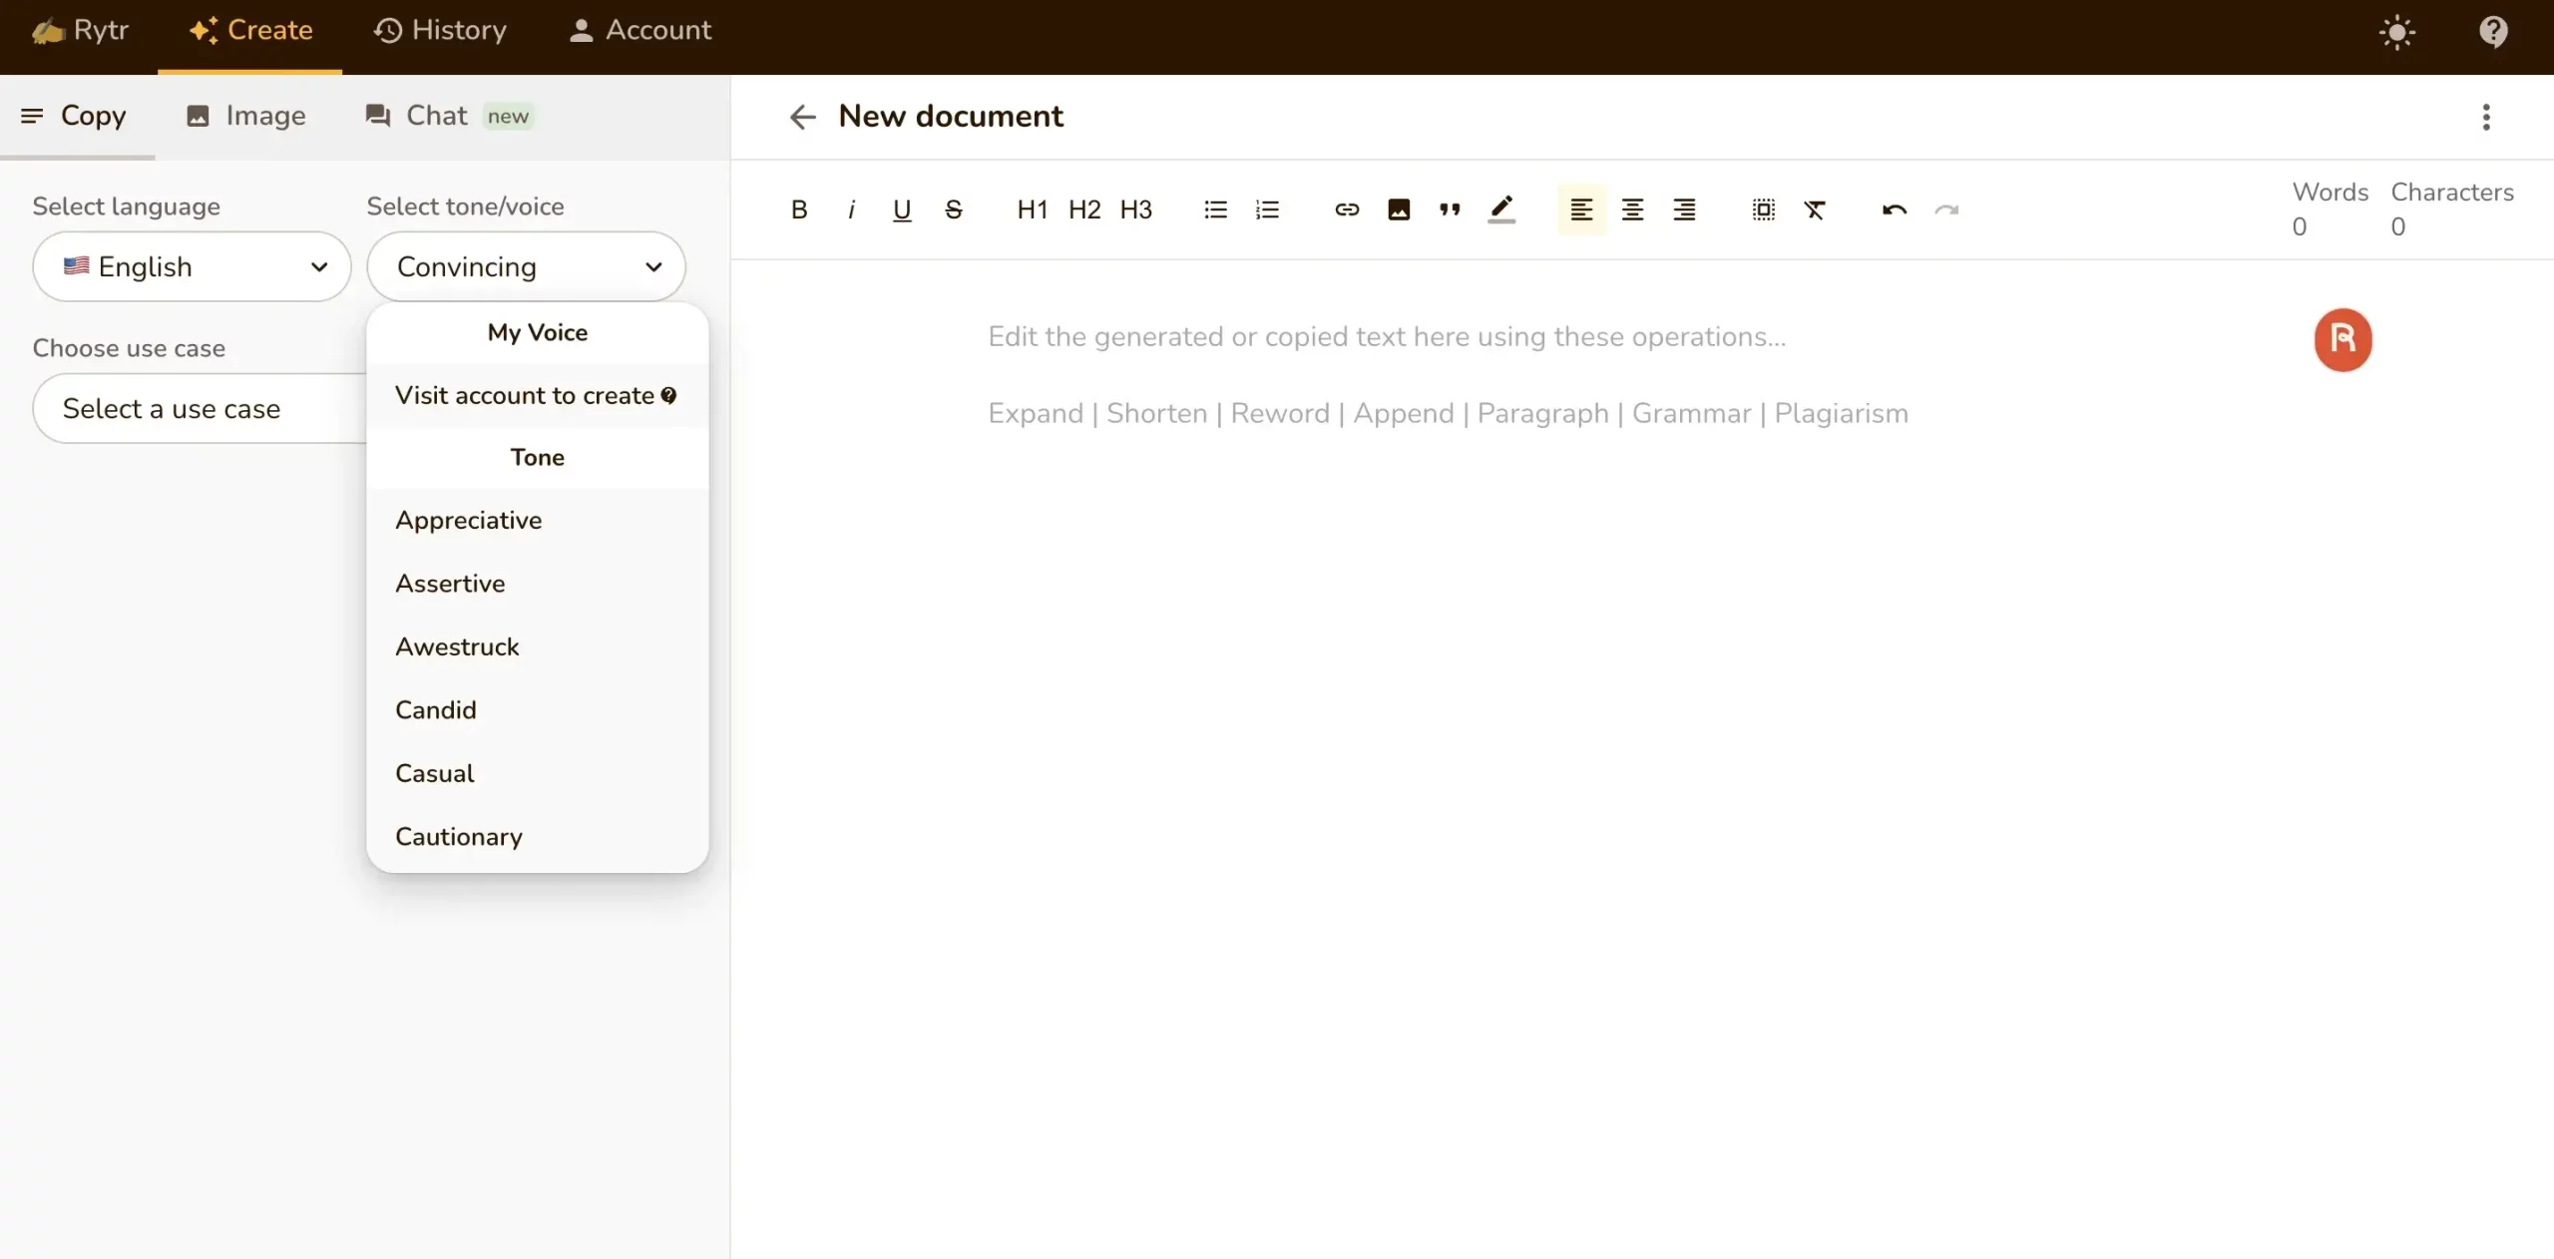This screenshot has width=2554, height=1259.
Task: Click the Select tone/voice label
Action: (x=465, y=207)
